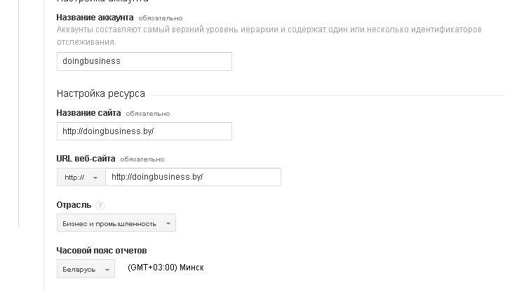Click the help question mark beside Отрасль
Screen dimensions: 505x290
[100, 205]
